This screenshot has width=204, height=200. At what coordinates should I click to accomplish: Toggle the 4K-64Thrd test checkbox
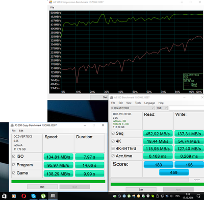[x=113, y=148]
